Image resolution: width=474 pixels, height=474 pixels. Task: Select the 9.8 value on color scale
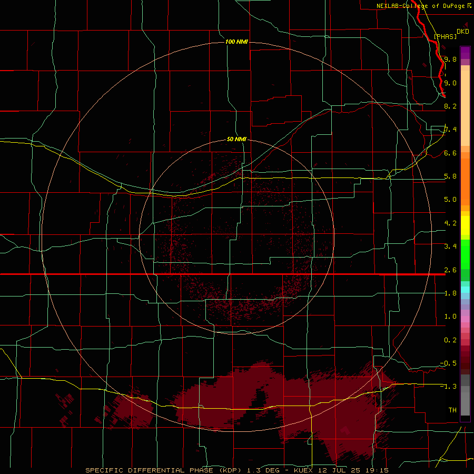pos(450,59)
